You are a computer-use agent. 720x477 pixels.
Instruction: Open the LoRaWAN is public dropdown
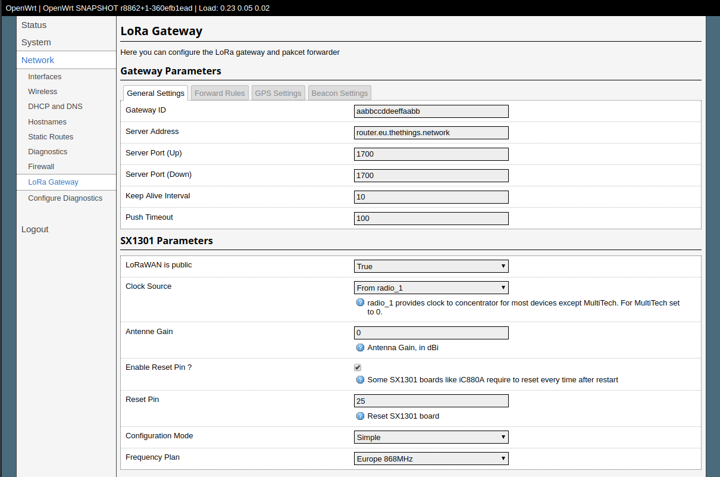[x=431, y=266]
